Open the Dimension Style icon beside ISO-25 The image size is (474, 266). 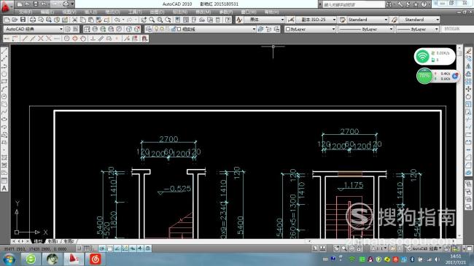tap(290, 20)
